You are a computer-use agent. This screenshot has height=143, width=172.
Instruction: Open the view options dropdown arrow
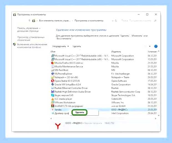click(x=150, y=46)
